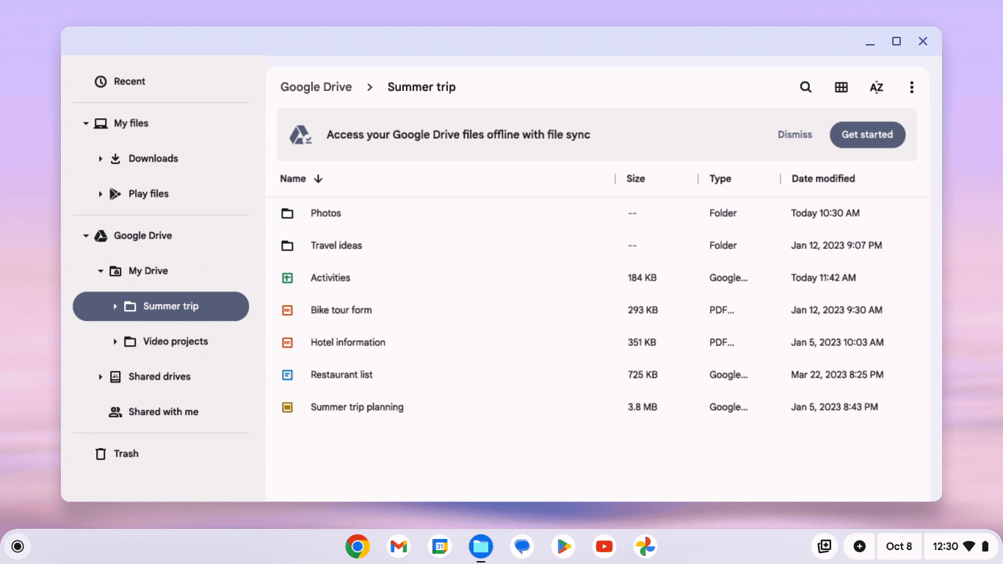The image size is (1003, 564).
Task: Open Trash from the sidebar
Action: pos(126,453)
